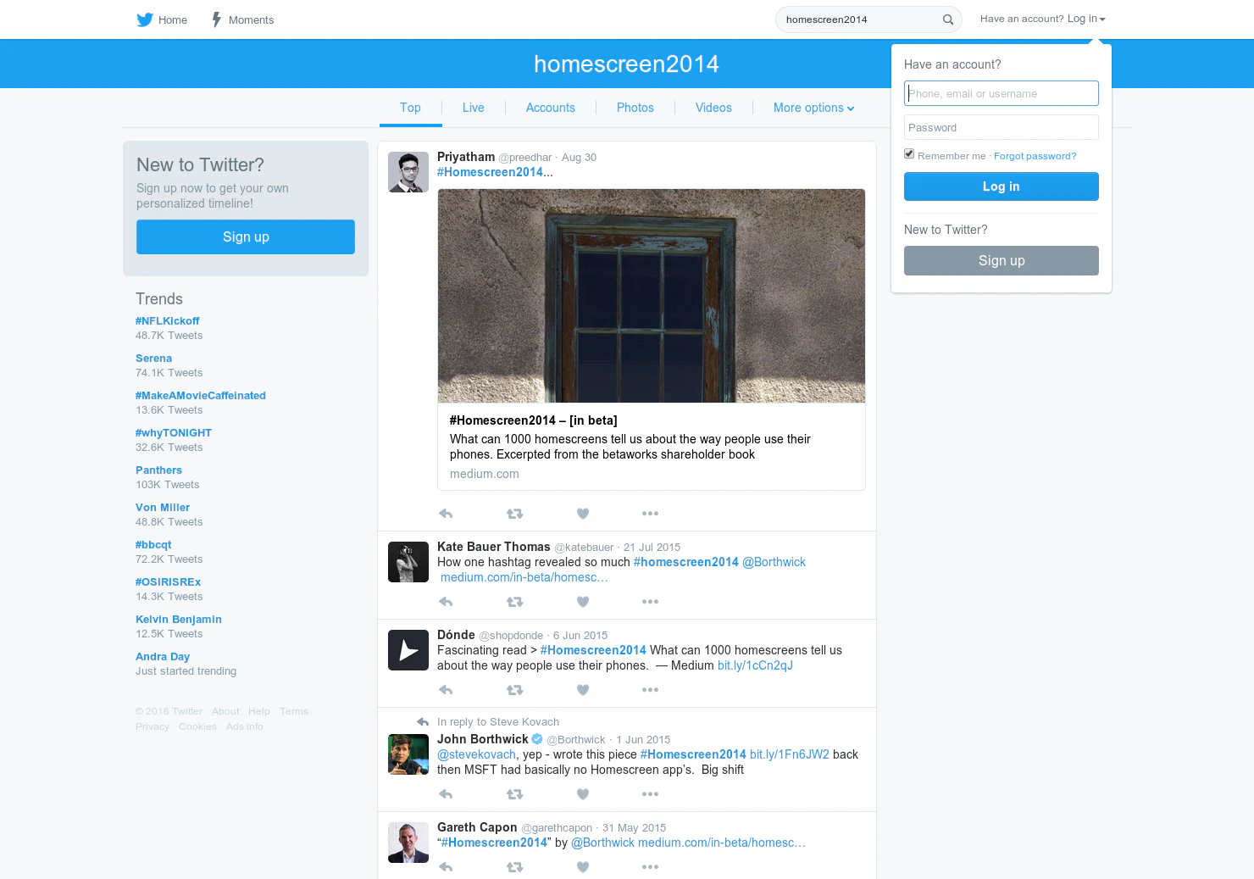Click blue Sign up button in sidebar
The height and width of the screenshot is (879, 1254).
click(246, 236)
